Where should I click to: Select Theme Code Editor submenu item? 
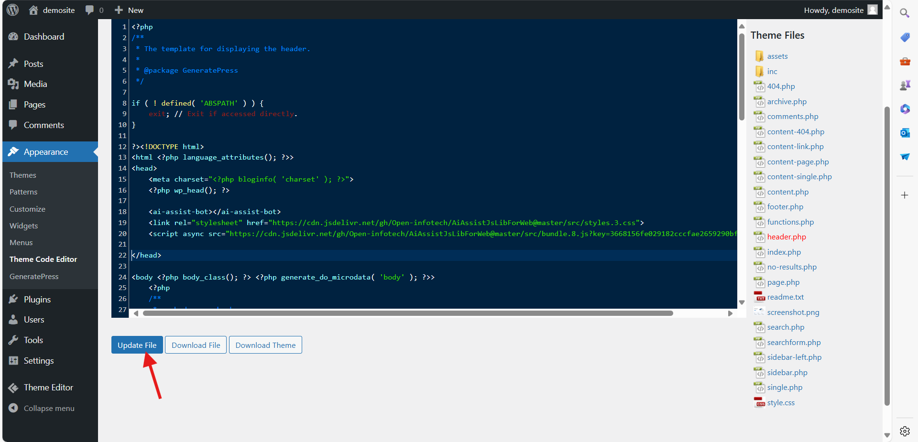click(43, 259)
